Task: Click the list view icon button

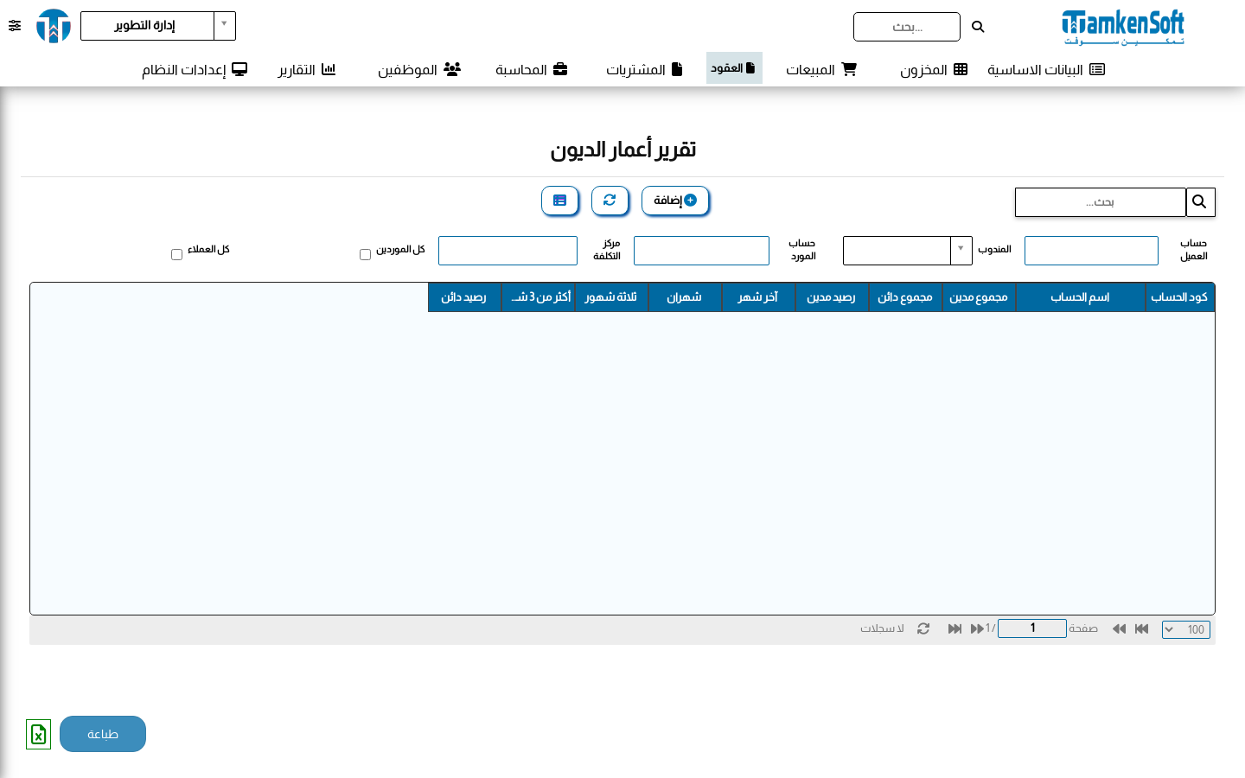Action: [559, 201]
